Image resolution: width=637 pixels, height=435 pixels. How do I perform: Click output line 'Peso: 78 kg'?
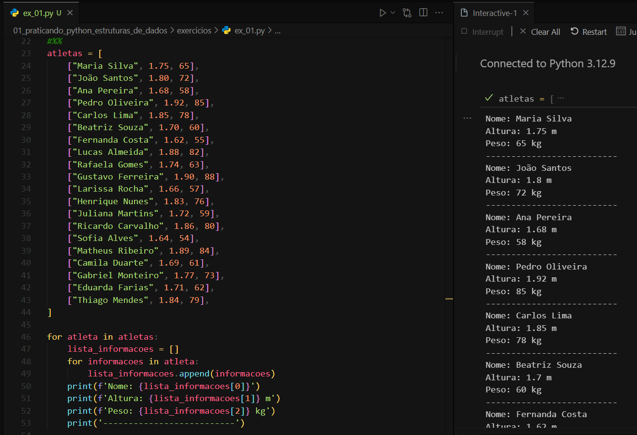click(x=514, y=340)
